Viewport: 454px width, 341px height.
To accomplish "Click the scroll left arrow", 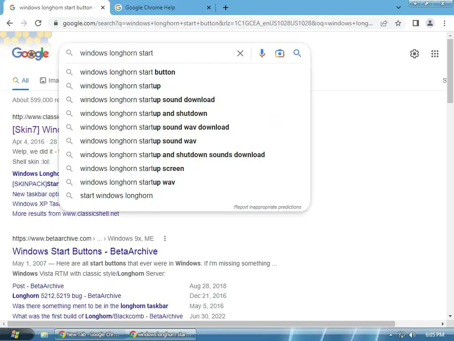I will [4, 324].
